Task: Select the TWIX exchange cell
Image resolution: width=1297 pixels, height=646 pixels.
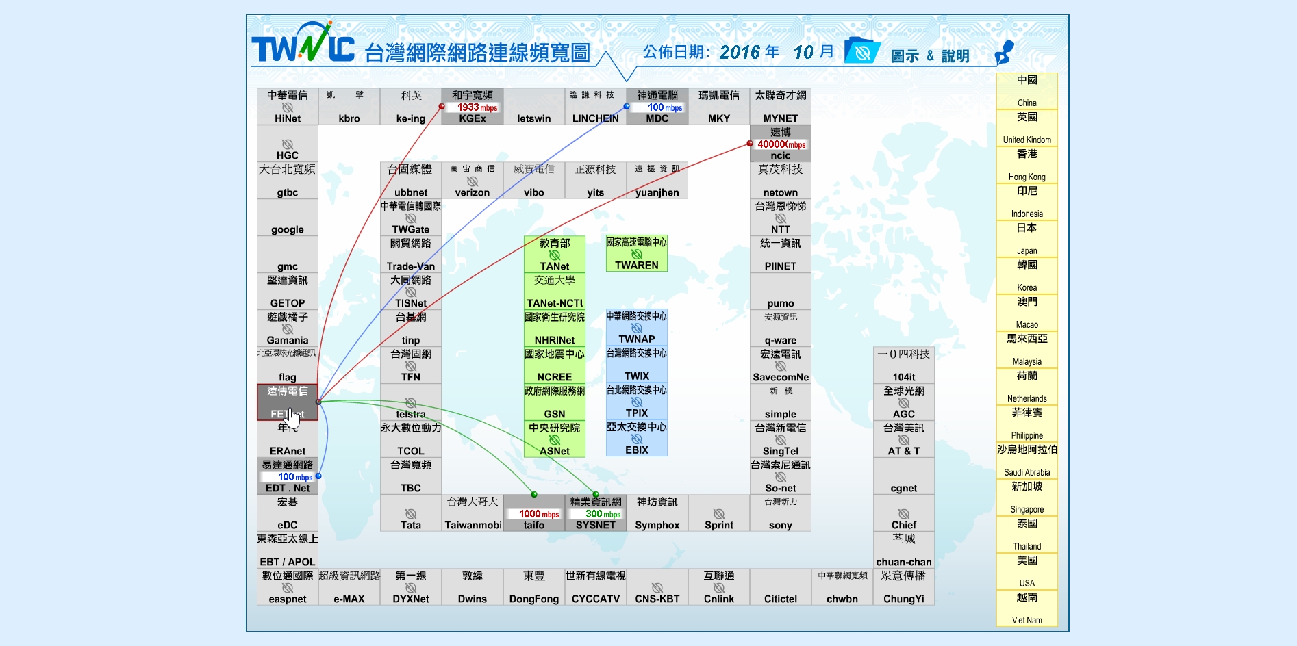Action: [x=637, y=365]
